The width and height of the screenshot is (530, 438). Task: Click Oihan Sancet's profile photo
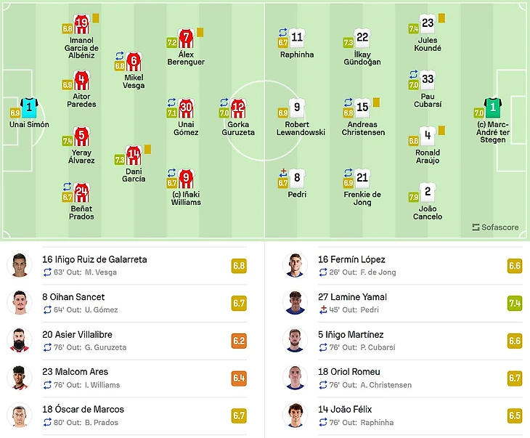pos(20,302)
